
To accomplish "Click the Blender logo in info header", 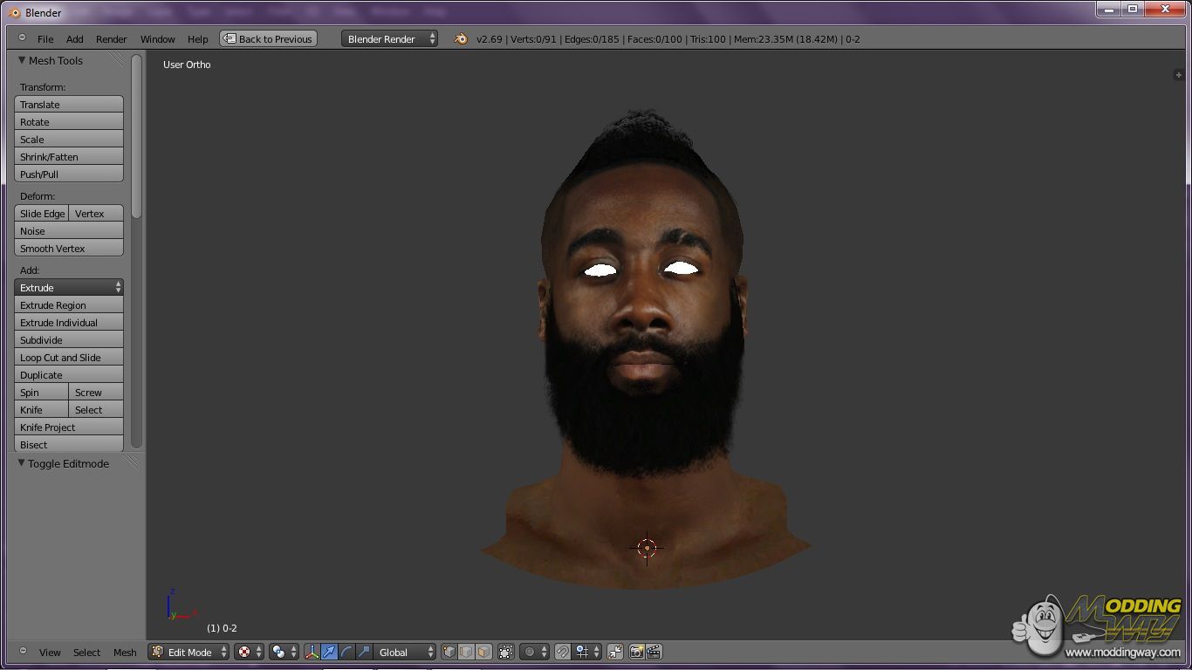I will 461,39.
